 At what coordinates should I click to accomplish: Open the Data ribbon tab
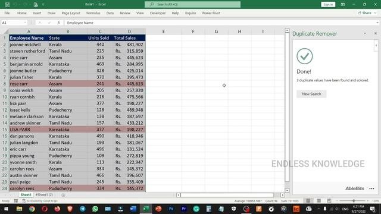coord(110,13)
